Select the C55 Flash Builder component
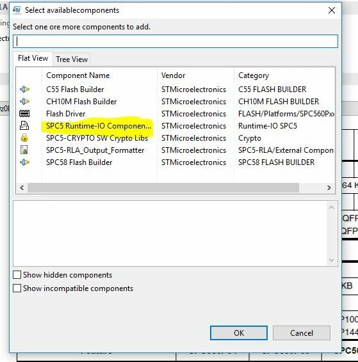 pyautogui.click(x=75, y=89)
